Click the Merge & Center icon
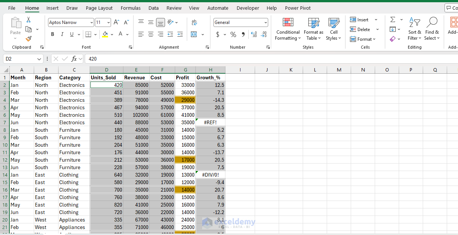The width and height of the screenshot is (458, 235). click(194, 34)
